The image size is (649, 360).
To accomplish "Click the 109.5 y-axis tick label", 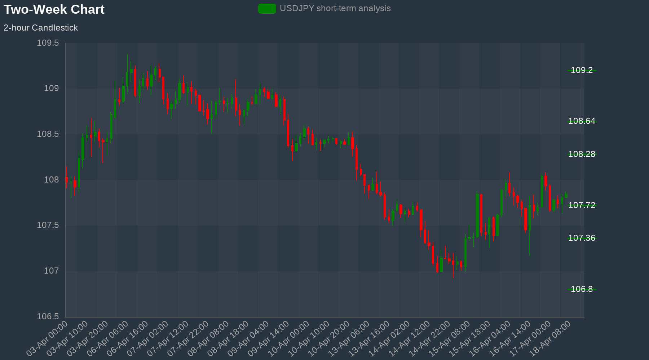I will pos(48,43).
